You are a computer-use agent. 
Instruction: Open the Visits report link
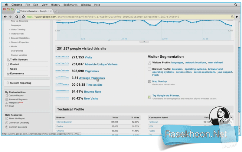click(88, 57)
